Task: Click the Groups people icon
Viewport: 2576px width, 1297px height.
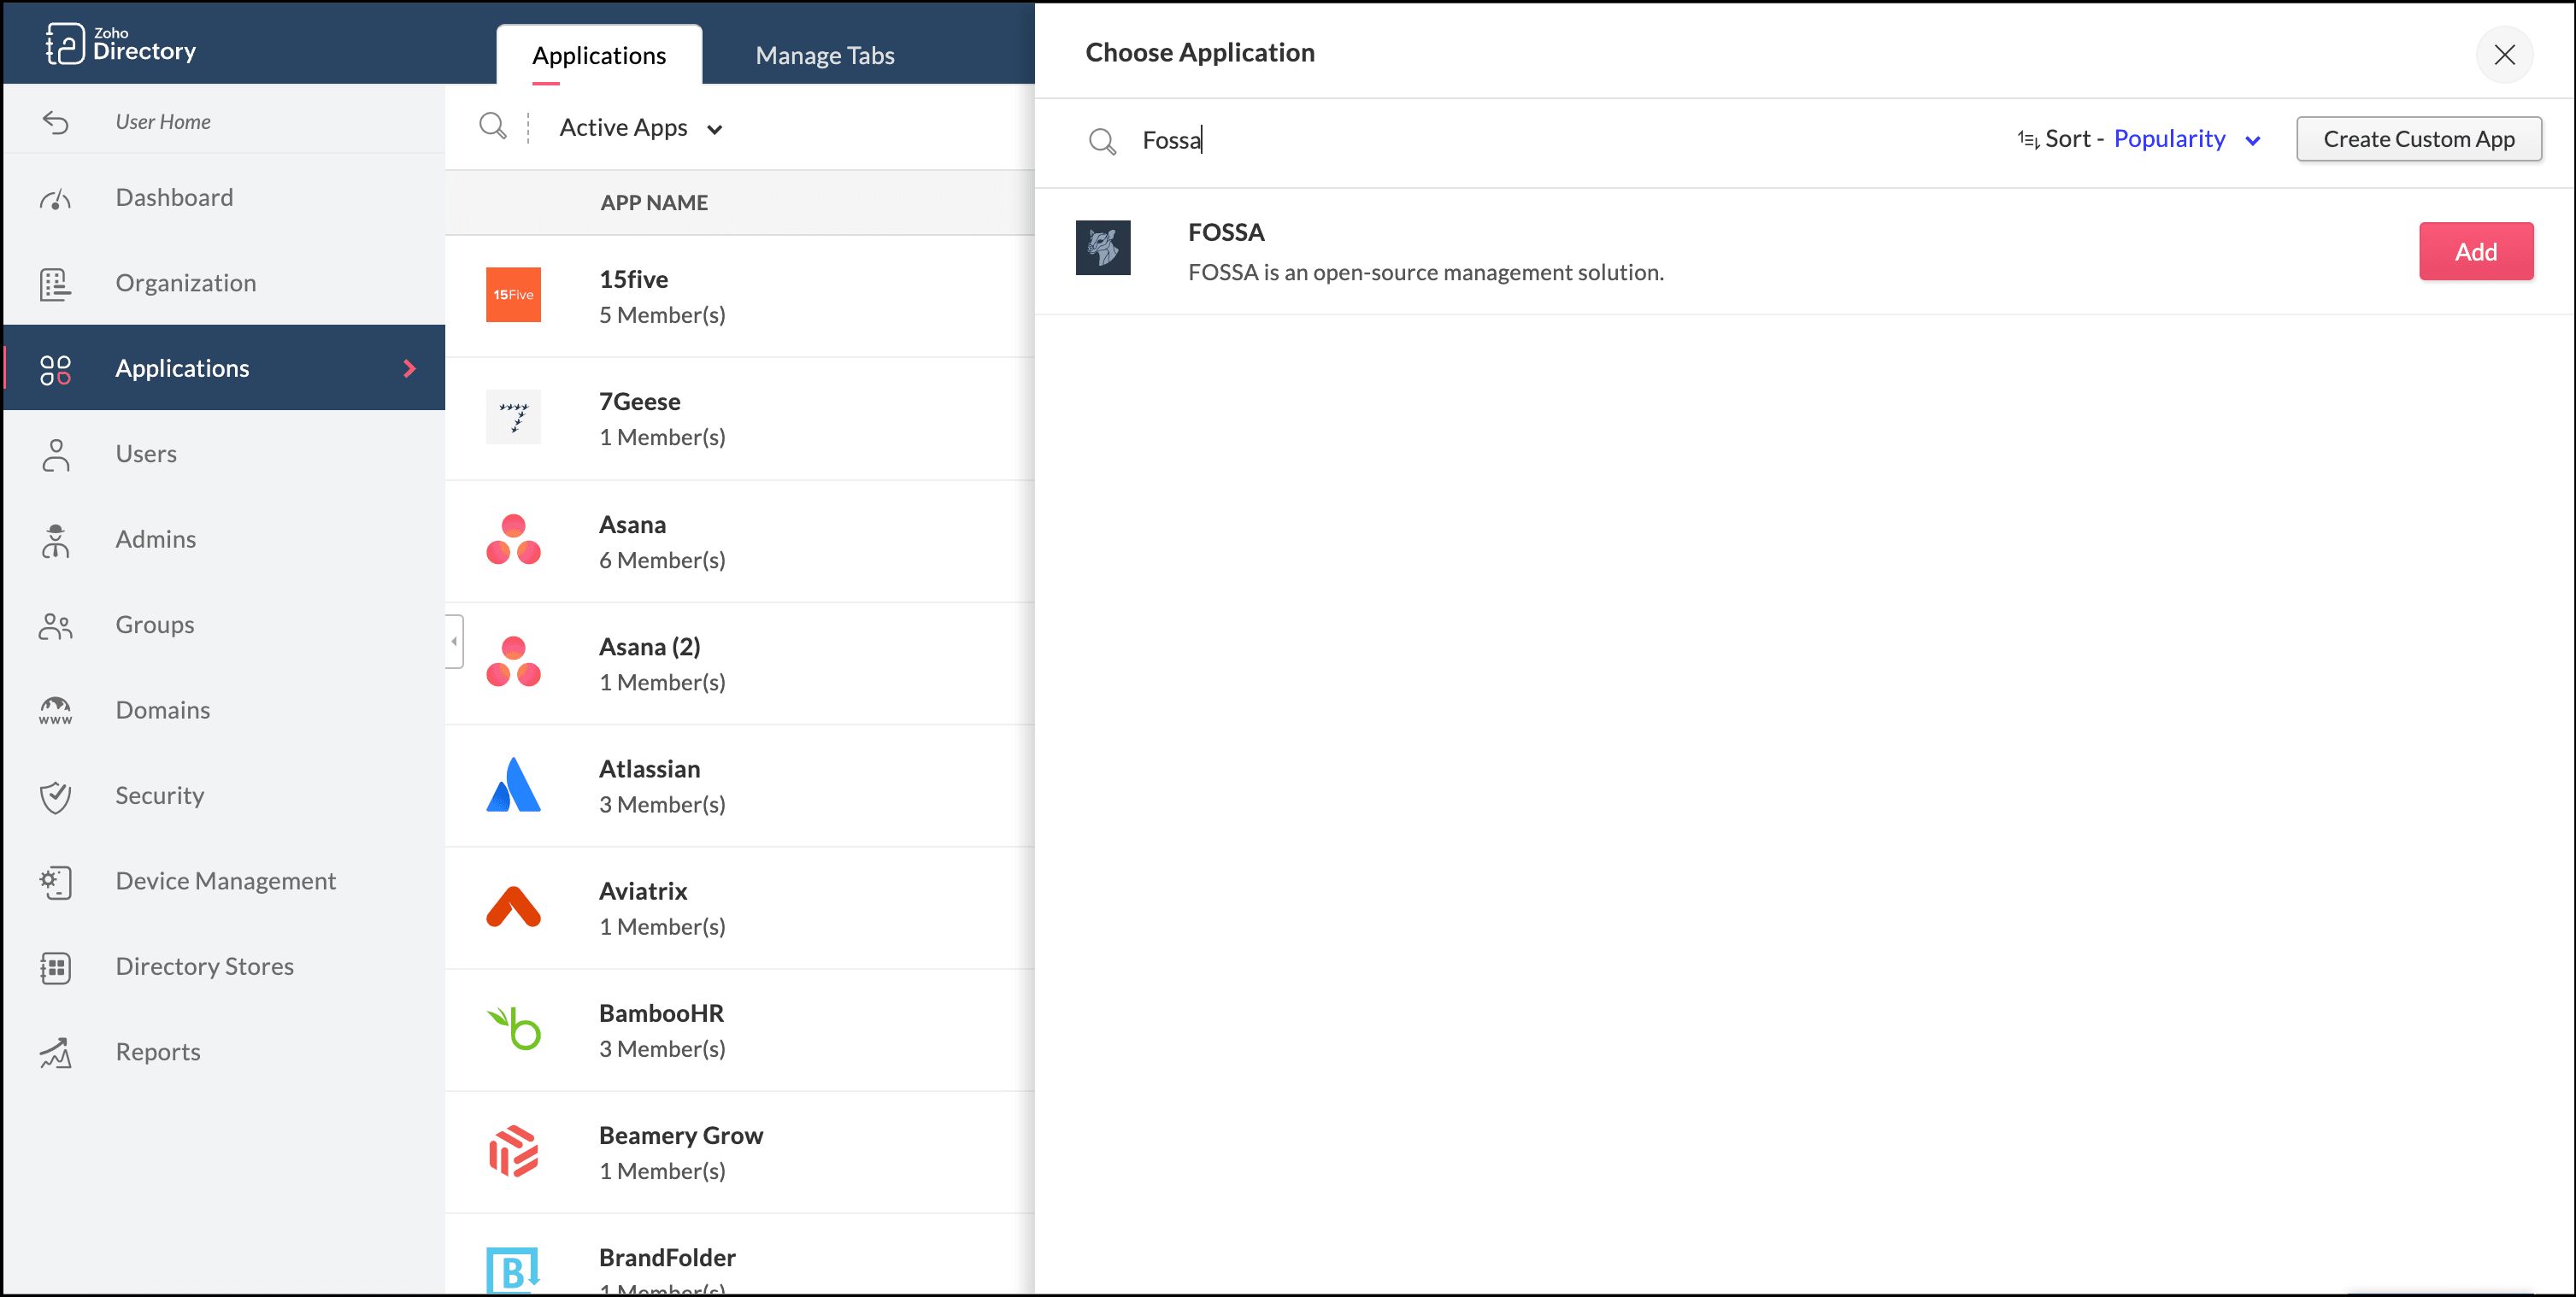Action: [56, 626]
